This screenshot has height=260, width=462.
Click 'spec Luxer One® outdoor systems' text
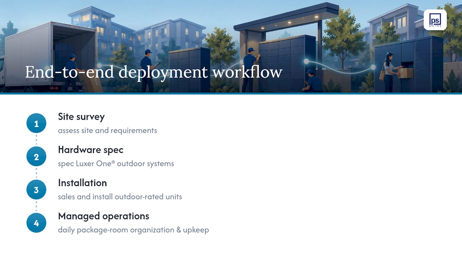[116, 164]
